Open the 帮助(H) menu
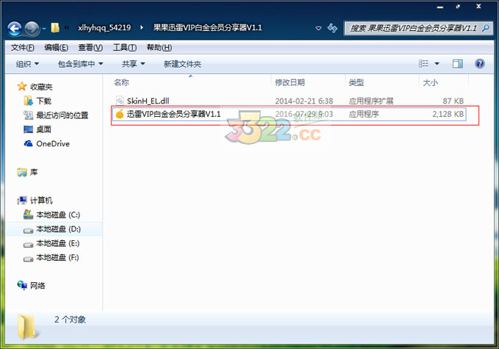 (x=159, y=48)
